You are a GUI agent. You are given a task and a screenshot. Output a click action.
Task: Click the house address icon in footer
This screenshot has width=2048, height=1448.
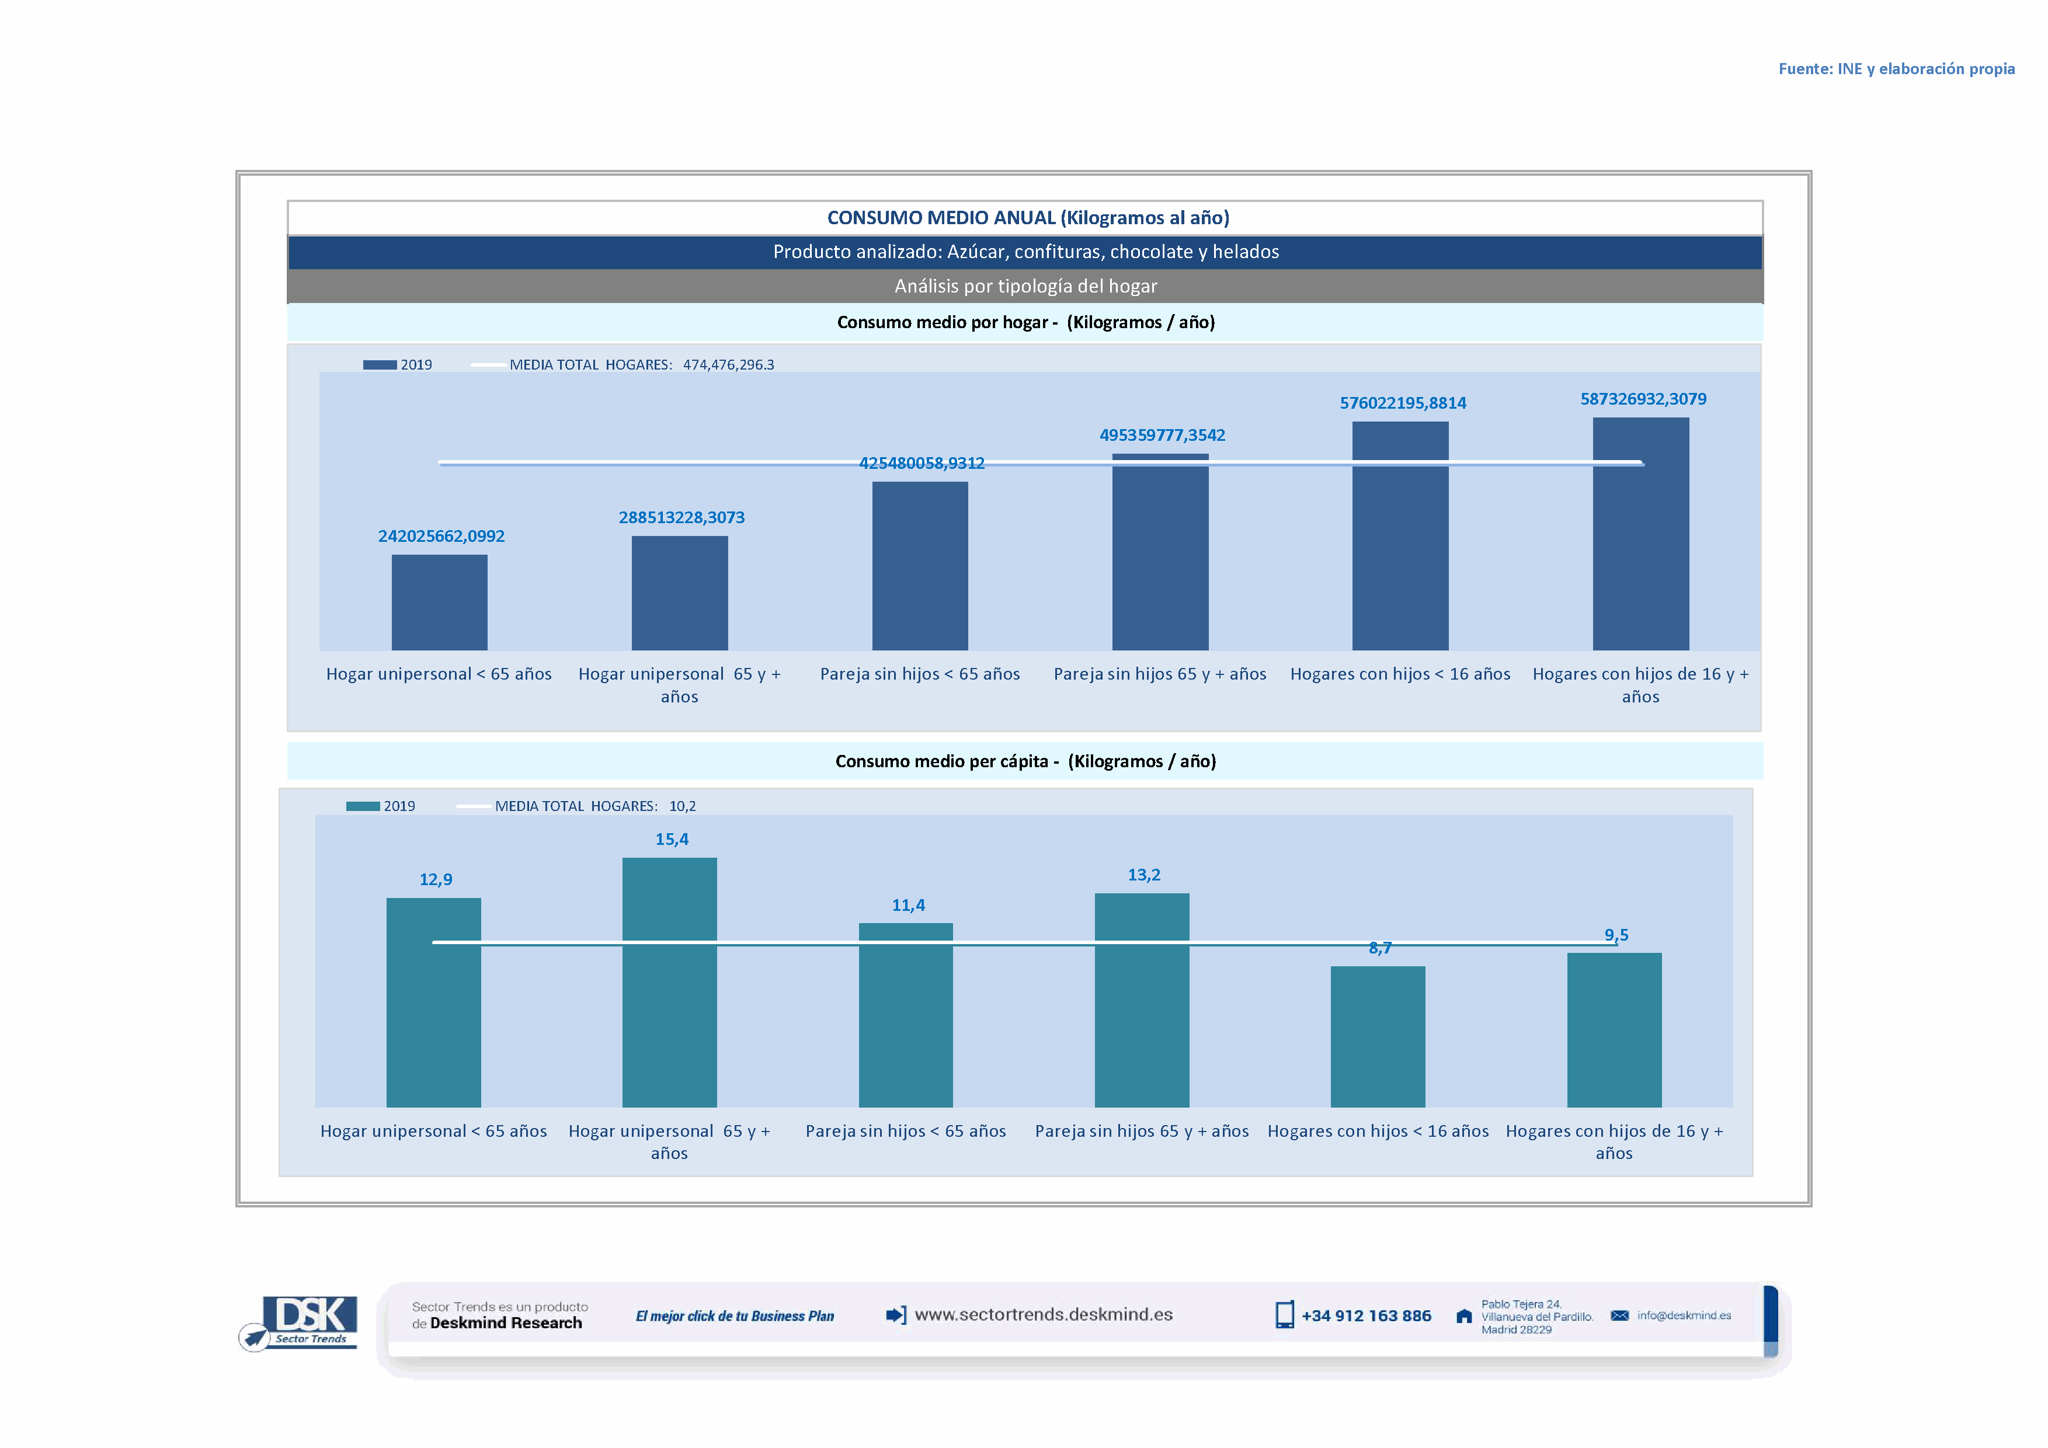pos(1464,1316)
